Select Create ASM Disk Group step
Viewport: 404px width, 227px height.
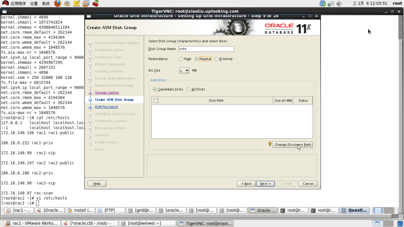click(x=114, y=100)
